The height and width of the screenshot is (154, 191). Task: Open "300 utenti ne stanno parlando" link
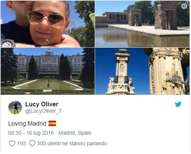(x=72, y=143)
